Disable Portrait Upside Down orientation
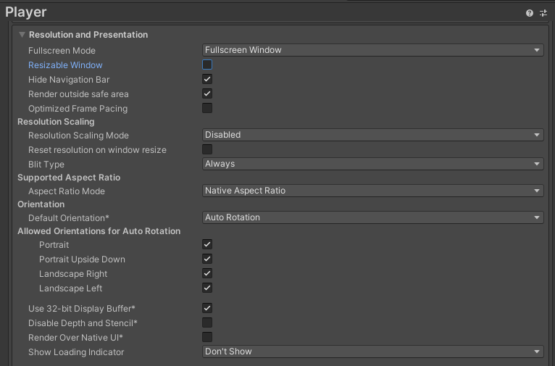Image resolution: width=555 pixels, height=366 pixels. pyautogui.click(x=207, y=259)
